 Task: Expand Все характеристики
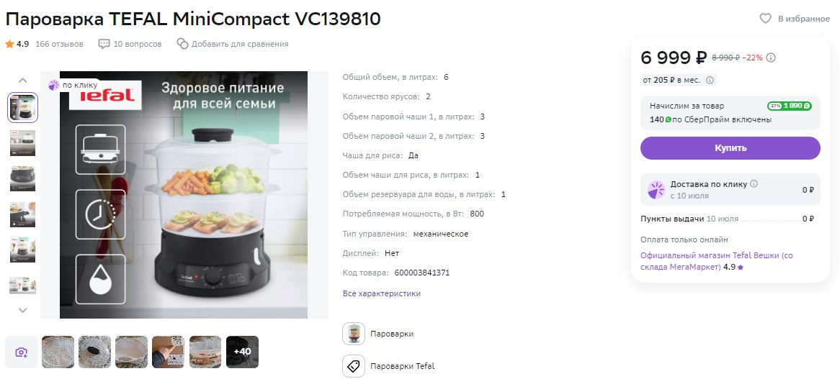(381, 293)
